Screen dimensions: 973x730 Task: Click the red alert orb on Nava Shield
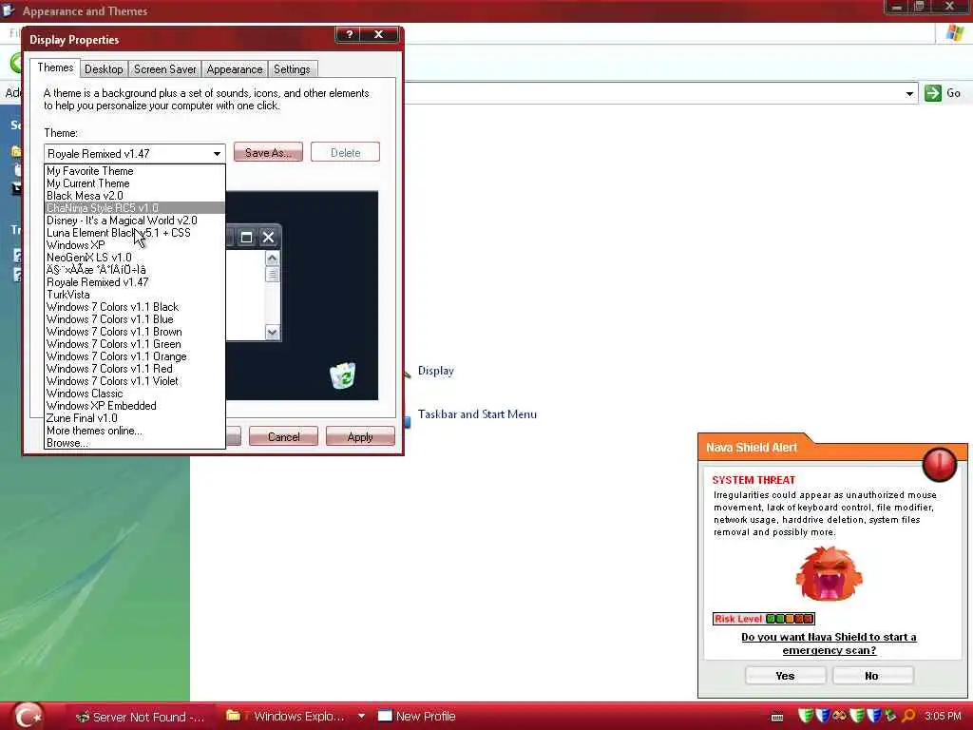click(940, 465)
